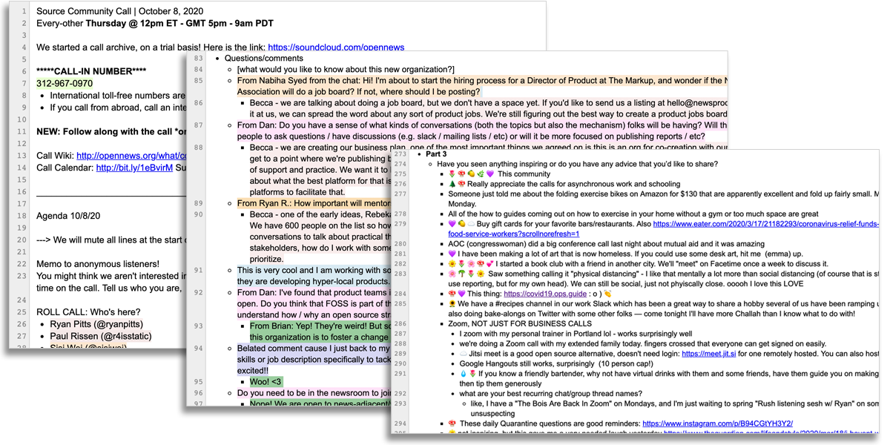890x445 pixels.
Task: Click 'Do you need to be in the newsroom' question
Action: [x=314, y=393]
